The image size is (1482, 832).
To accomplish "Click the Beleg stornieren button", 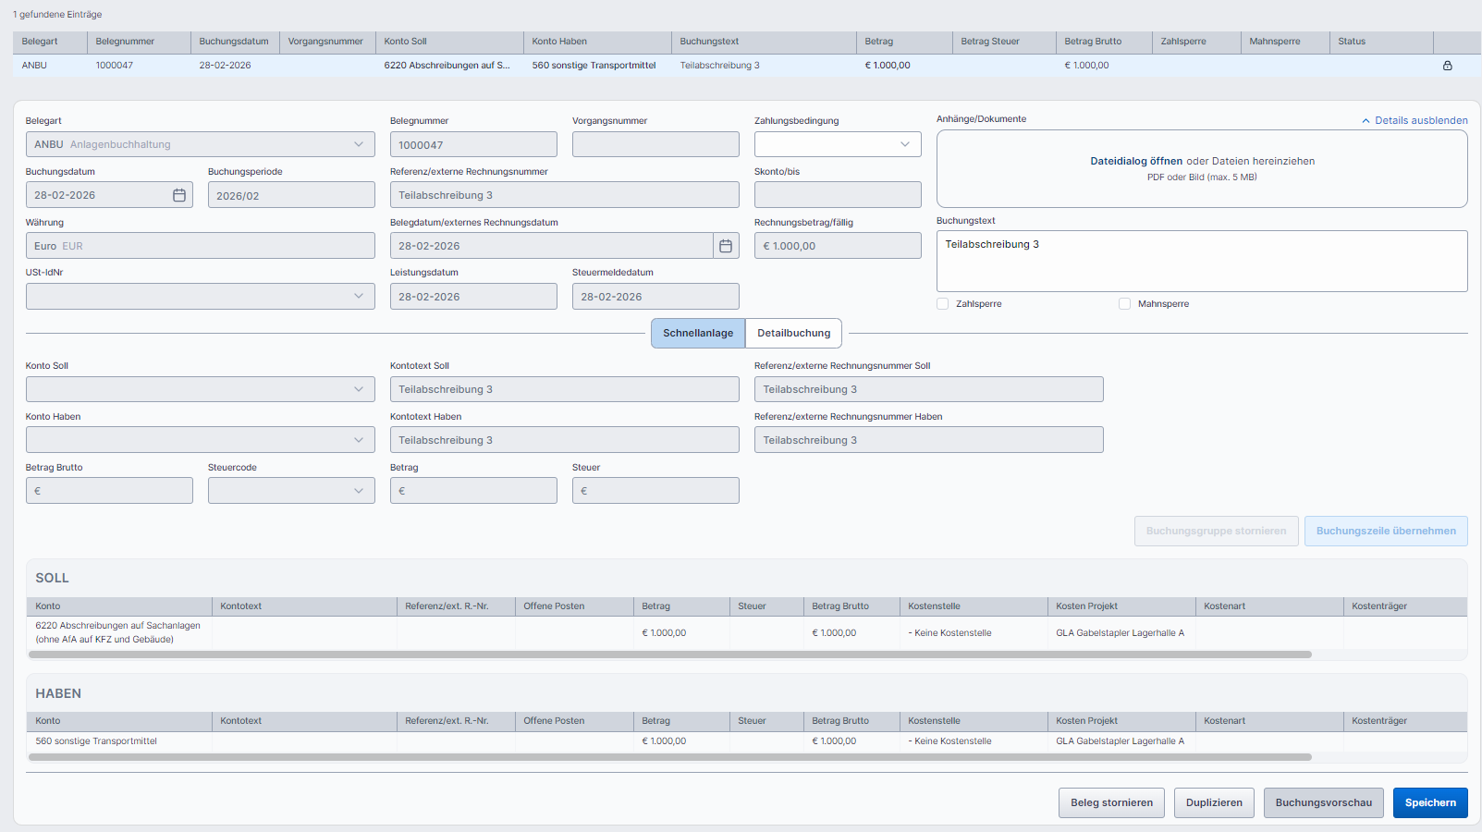I will [x=1111, y=802].
